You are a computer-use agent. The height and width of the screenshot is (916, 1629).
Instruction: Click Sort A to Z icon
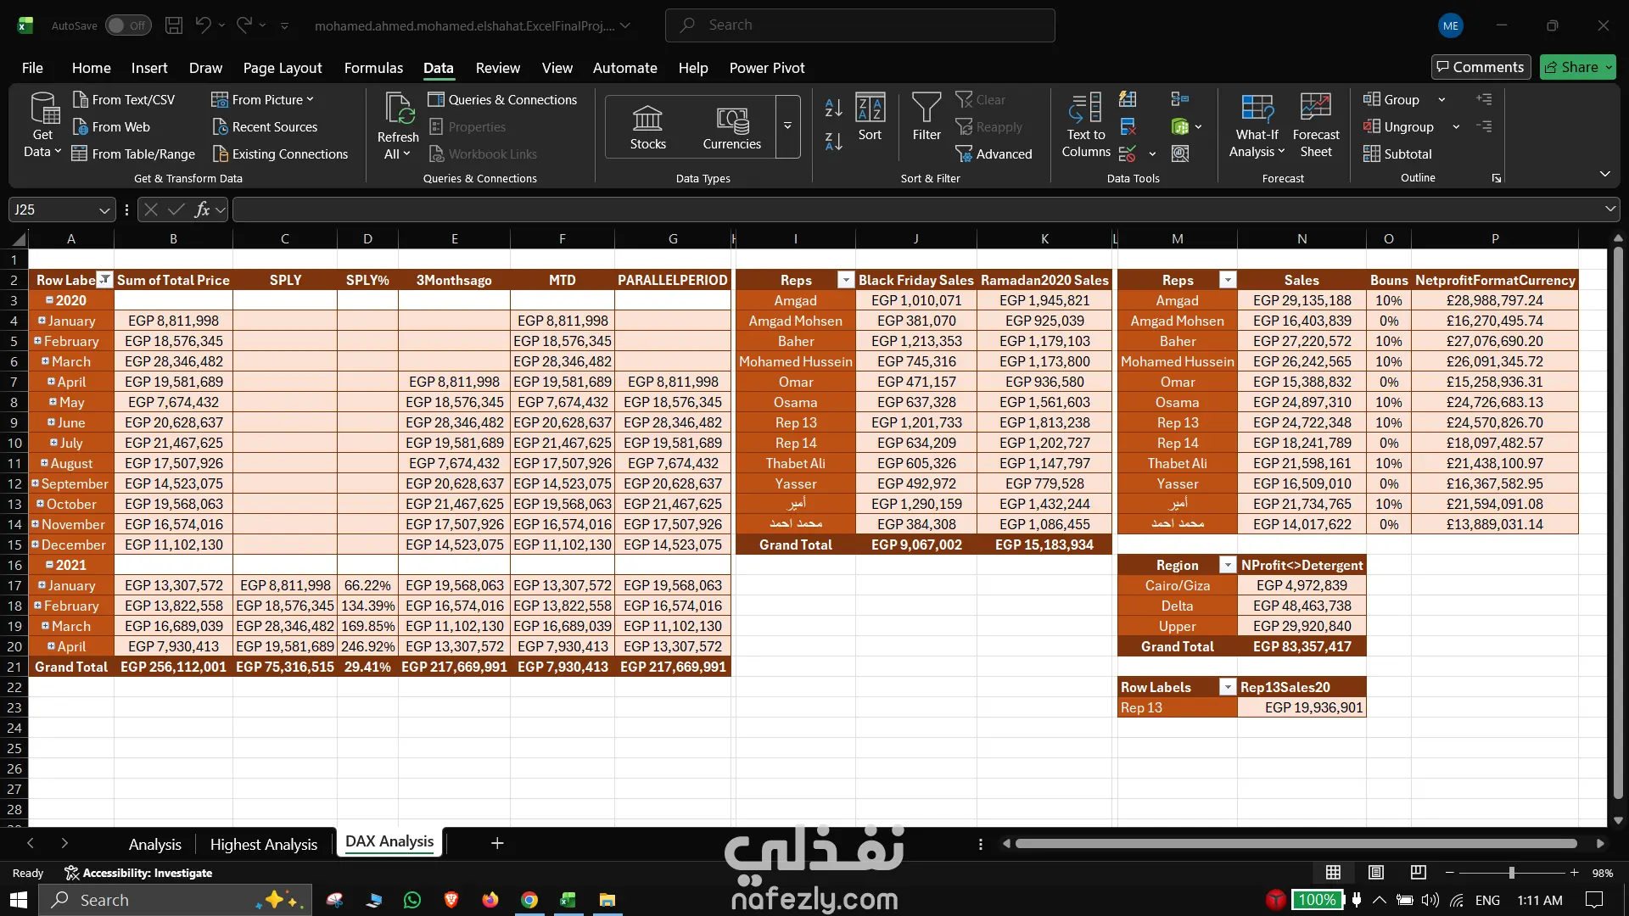point(833,108)
